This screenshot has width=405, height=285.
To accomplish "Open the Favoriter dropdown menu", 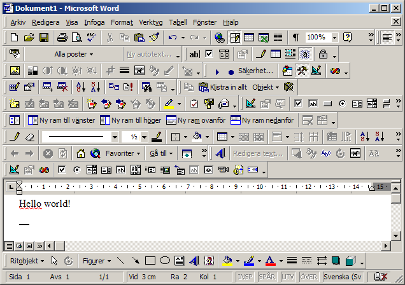I will point(123,153).
